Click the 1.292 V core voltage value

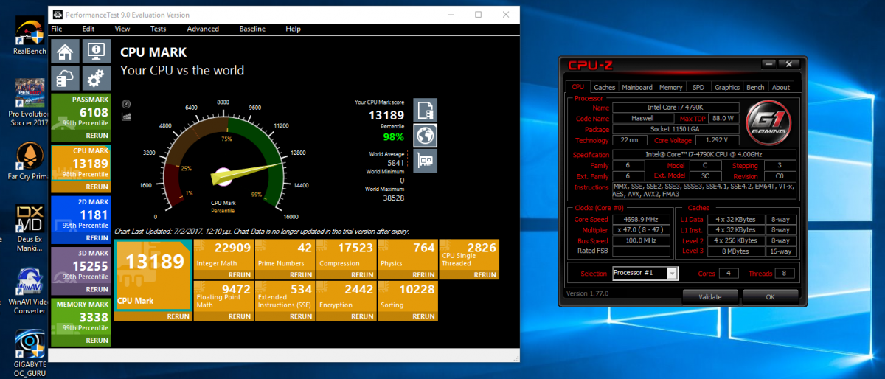tap(716, 140)
